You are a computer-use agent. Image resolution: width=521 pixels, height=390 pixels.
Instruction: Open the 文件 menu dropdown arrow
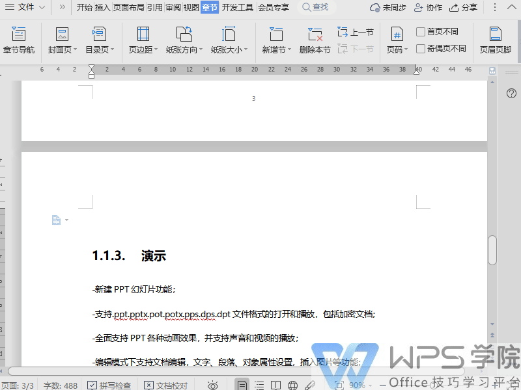pos(42,7)
